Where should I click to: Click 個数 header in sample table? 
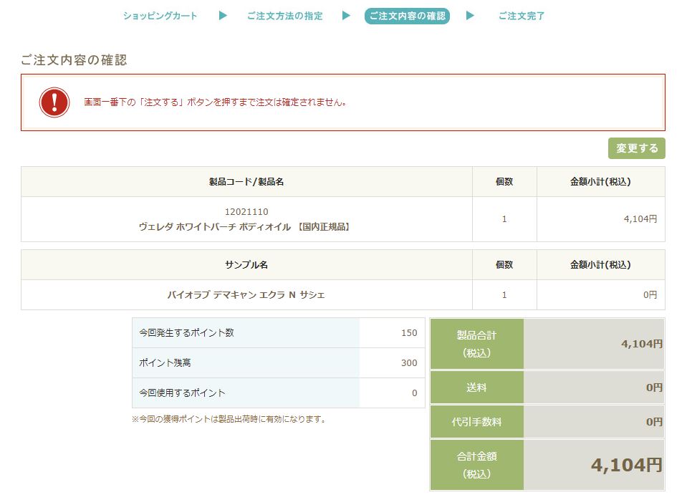click(504, 264)
